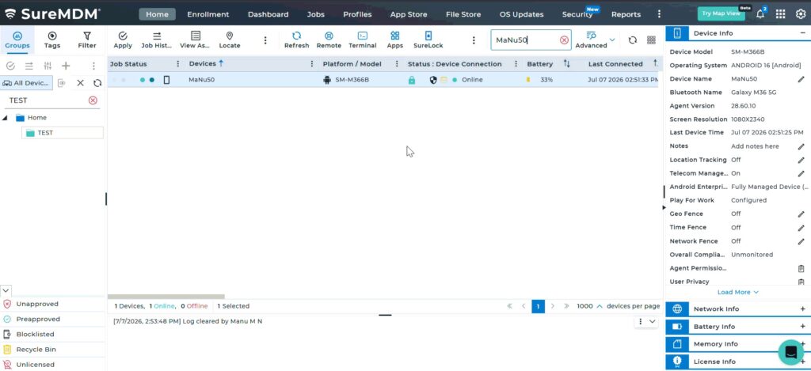The image size is (811, 371).
Task: Open the Reports tab
Action: (626, 14)
